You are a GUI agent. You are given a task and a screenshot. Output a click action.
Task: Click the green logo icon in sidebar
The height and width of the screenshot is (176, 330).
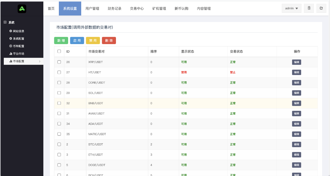(22, 9)
